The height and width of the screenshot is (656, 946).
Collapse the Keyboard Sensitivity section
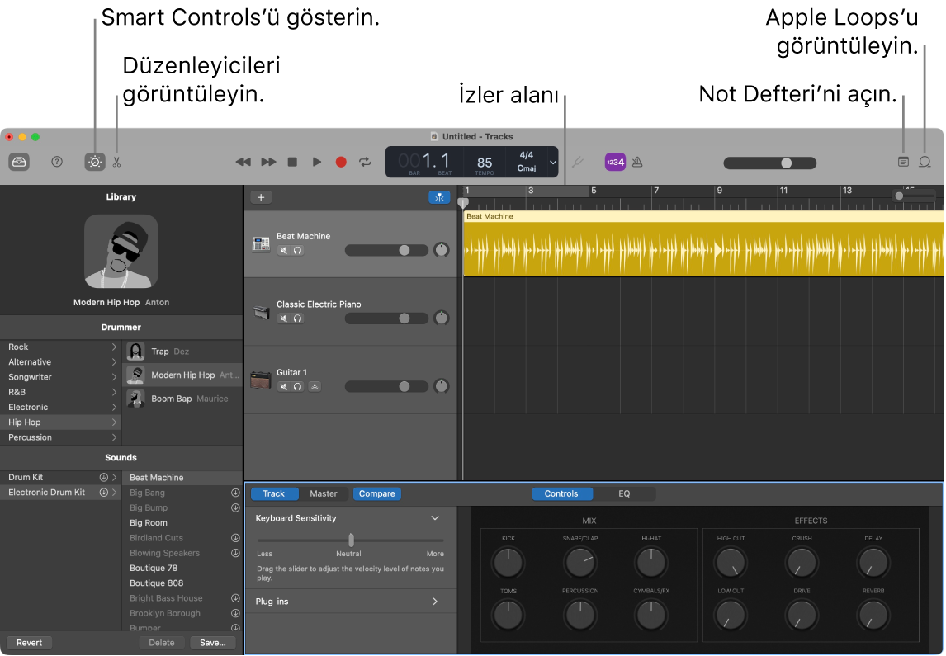pos(435,518)
